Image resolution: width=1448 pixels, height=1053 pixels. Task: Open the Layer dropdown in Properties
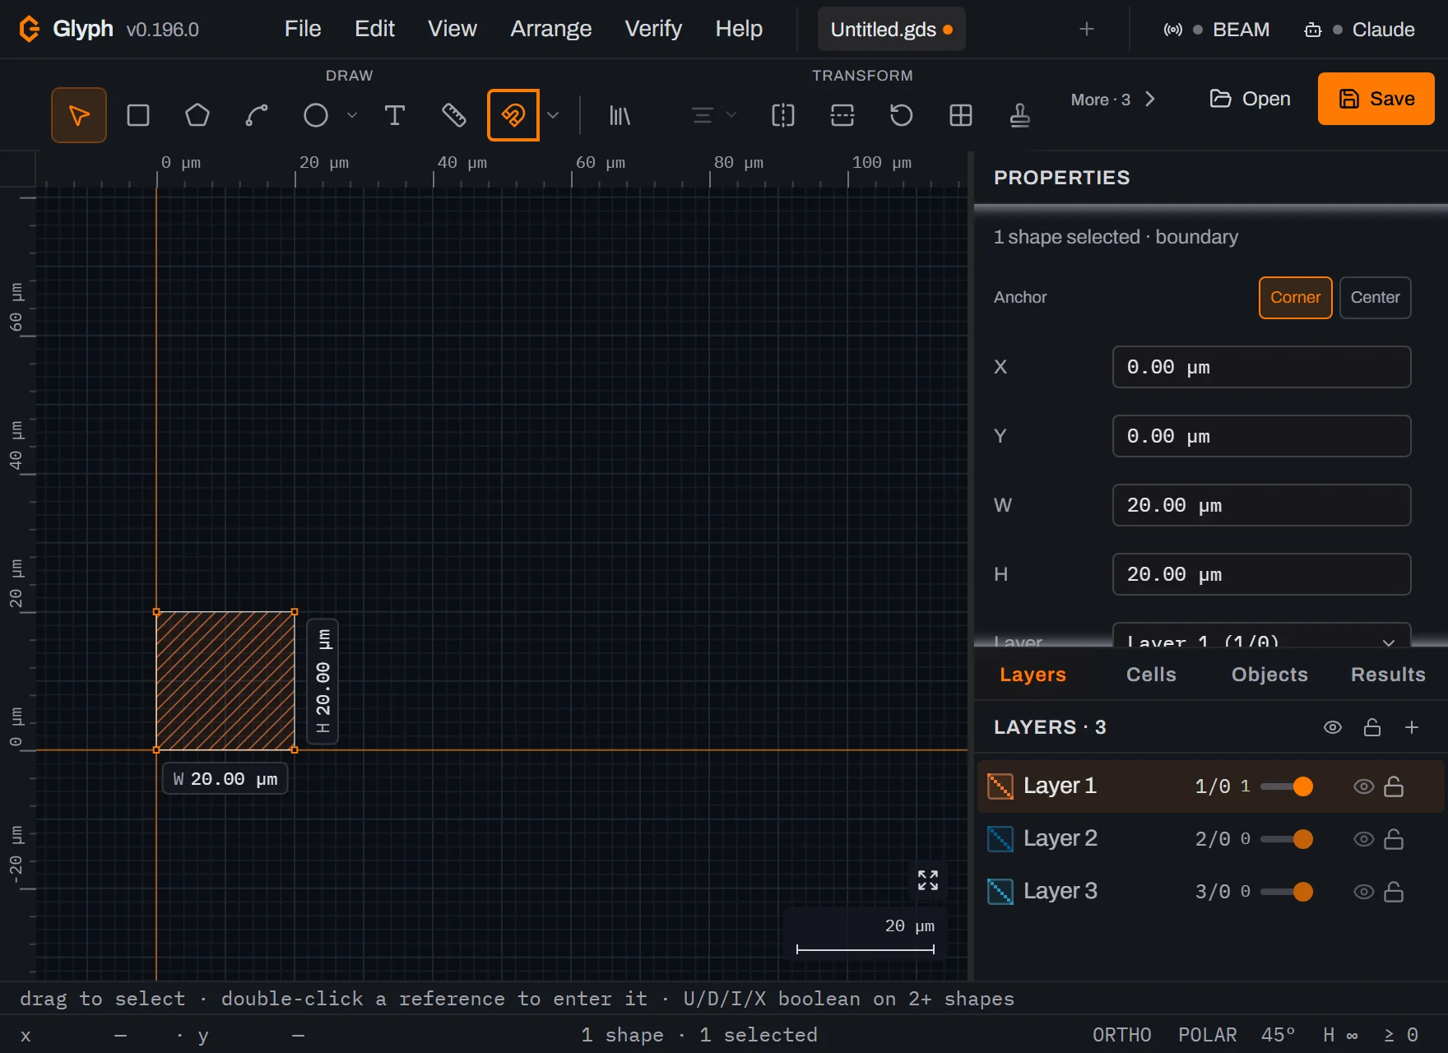click(x=1261, y=635)
